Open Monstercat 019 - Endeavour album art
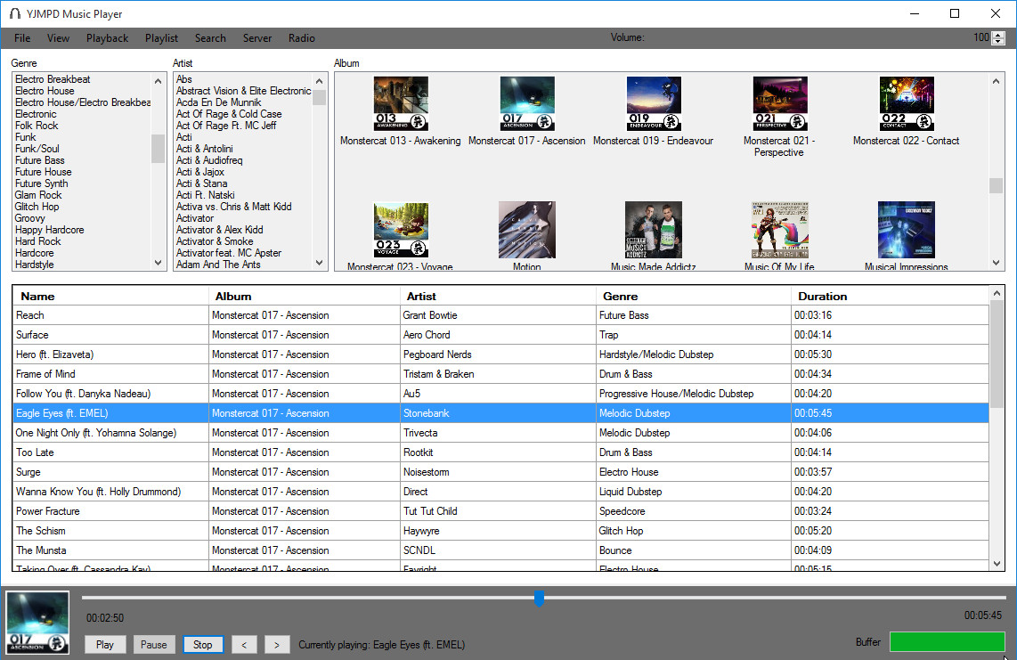 click(653, 104)
